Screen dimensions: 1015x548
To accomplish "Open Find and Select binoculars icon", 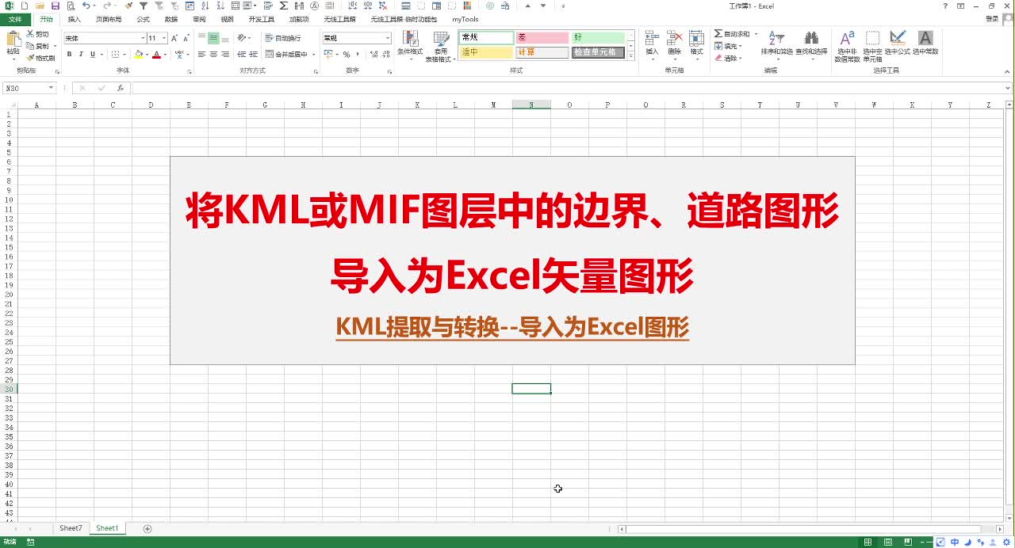I will tap(811, 38).
